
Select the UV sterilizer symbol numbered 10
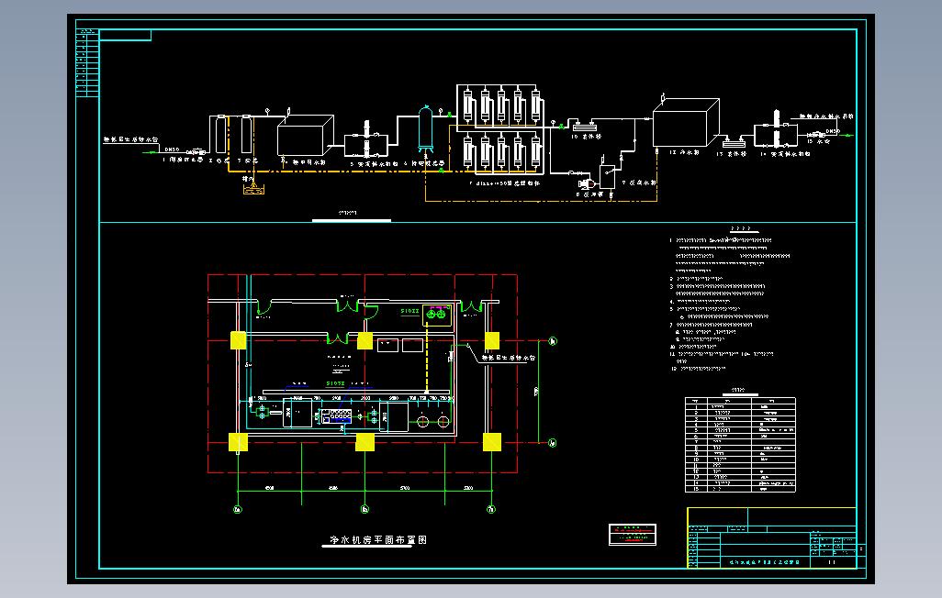pyautogui.click(x=584, y=126)
